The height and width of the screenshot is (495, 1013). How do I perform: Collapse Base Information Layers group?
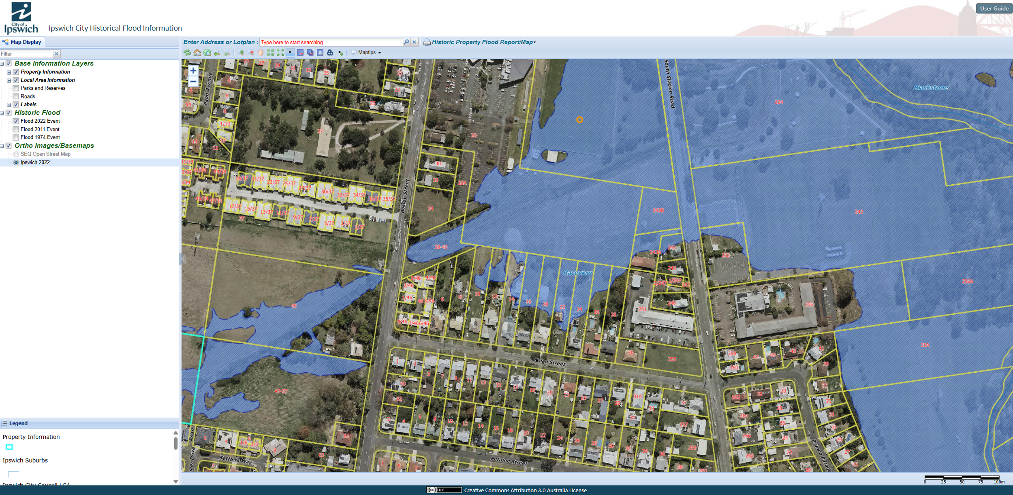(x=2, y=64)
